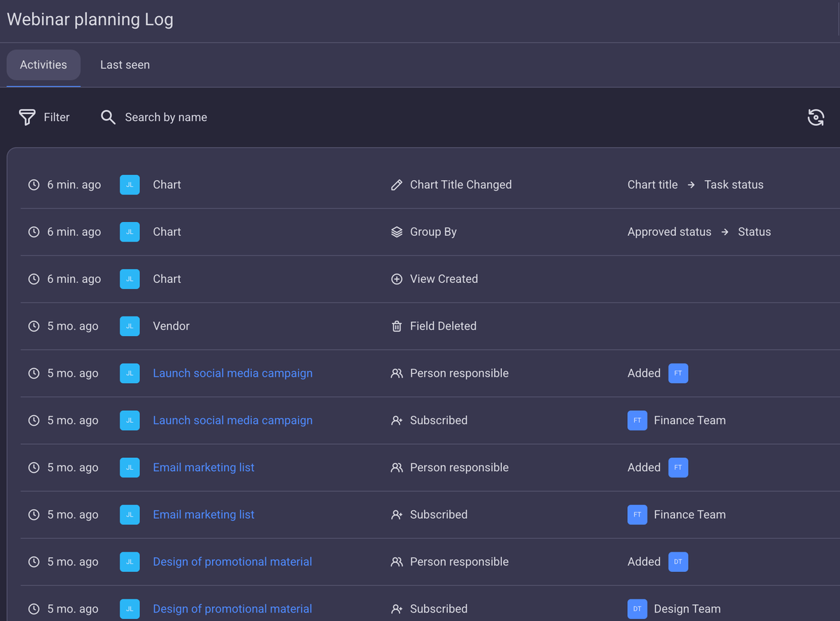Screen dimensions: 840x621
Task: Click the activity log refresh icon top right
Action: tap(815, 117)
